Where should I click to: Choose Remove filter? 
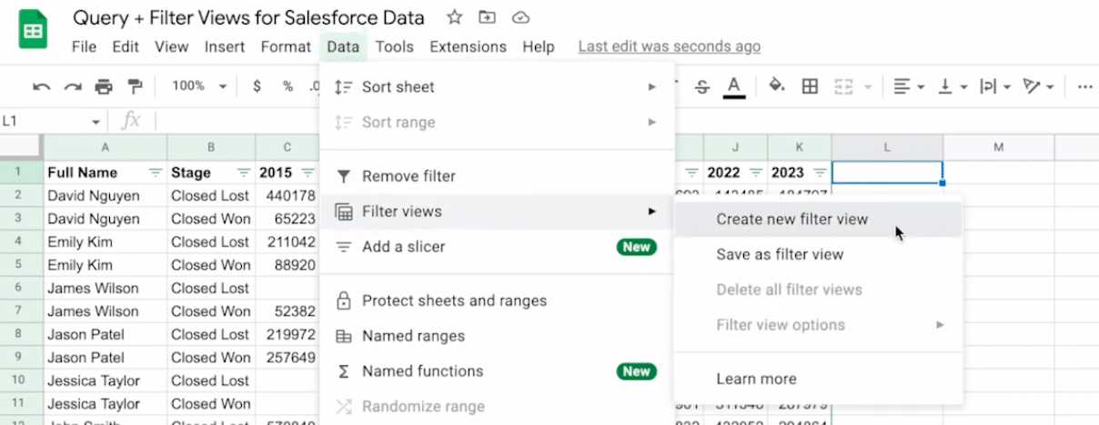(497, 176)
